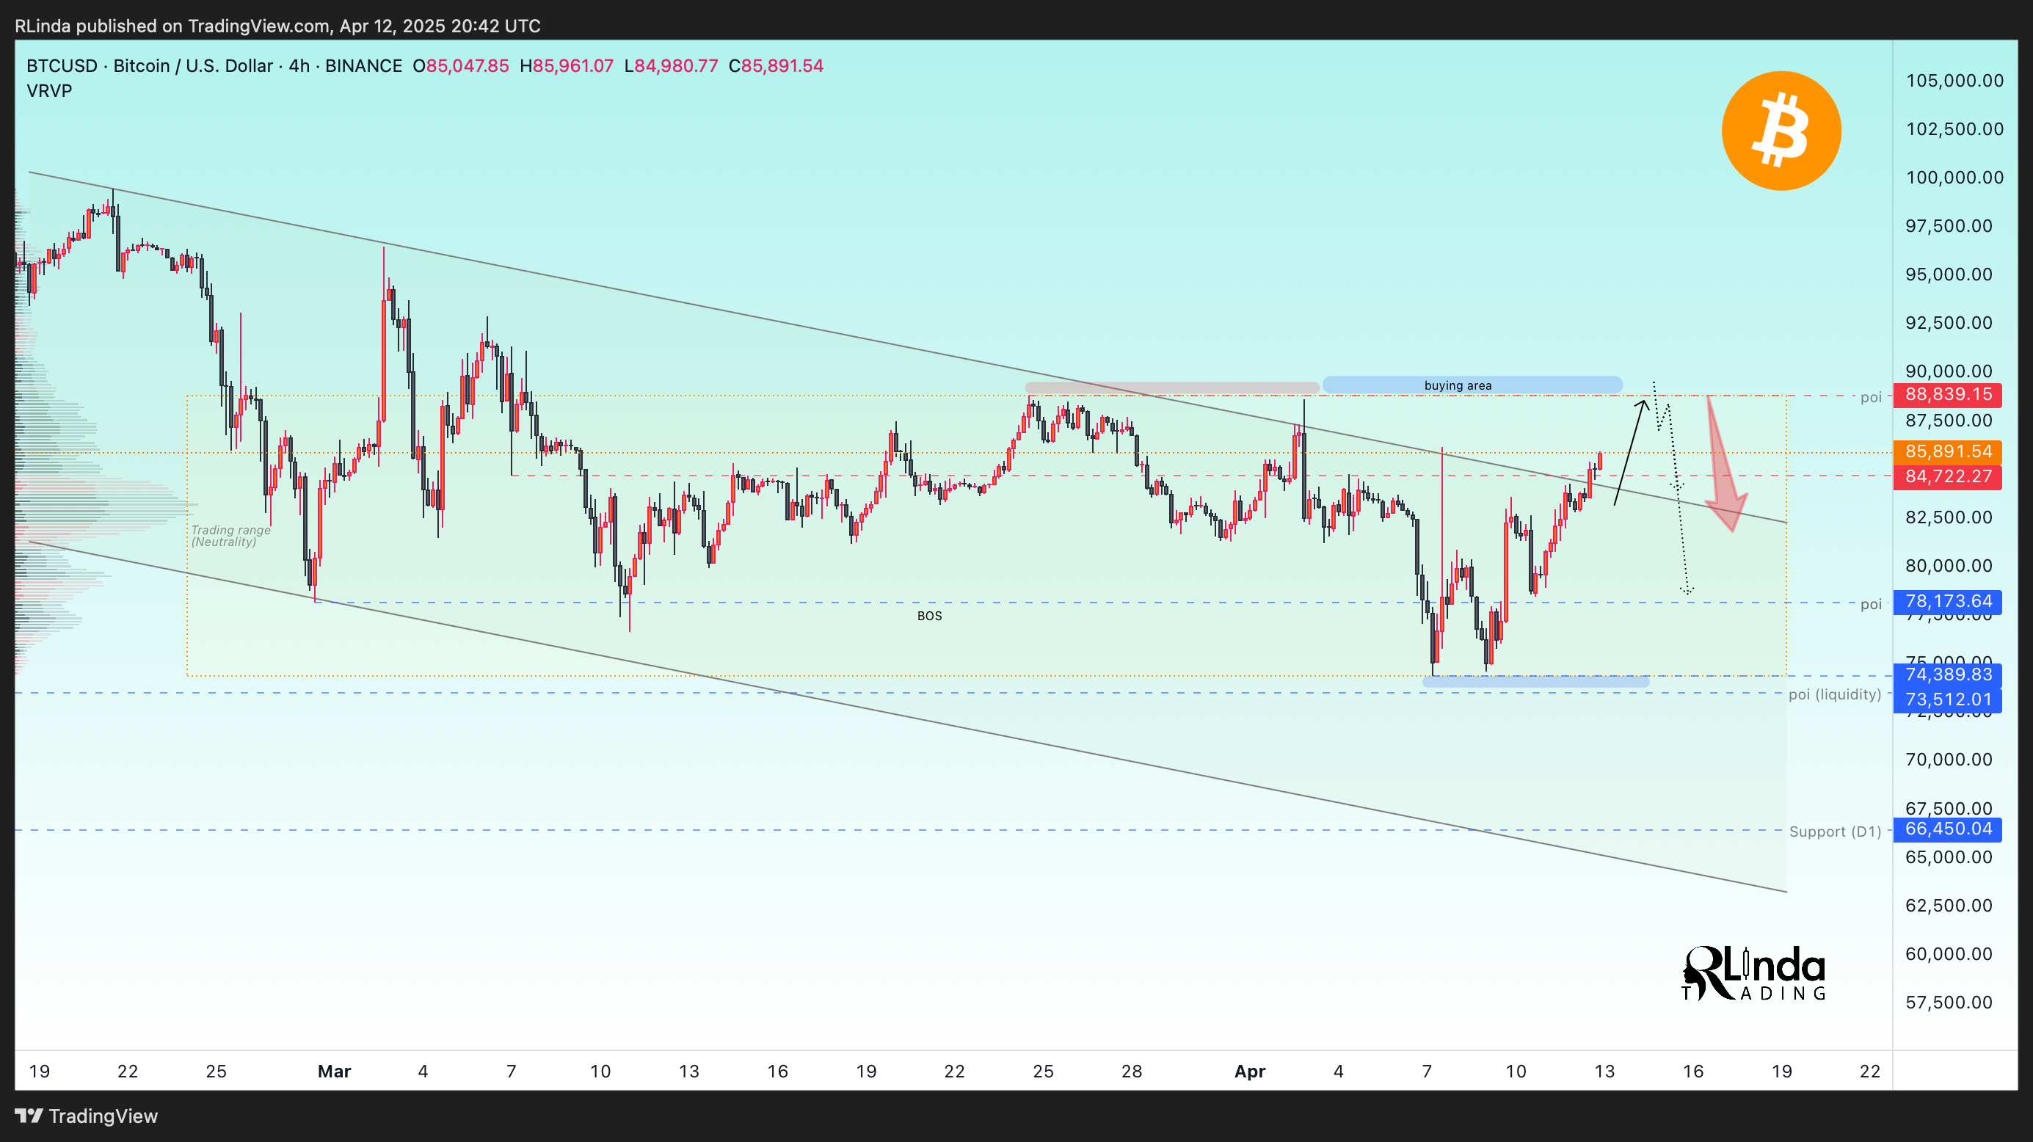2033x1142 pixels.
Task: Click the 74,389.83 blue price label
Action: [x=1947, y=674]
